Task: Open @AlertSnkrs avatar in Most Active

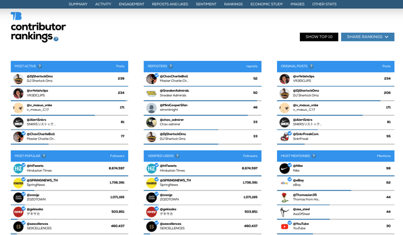Action: [x=18, y=122]
